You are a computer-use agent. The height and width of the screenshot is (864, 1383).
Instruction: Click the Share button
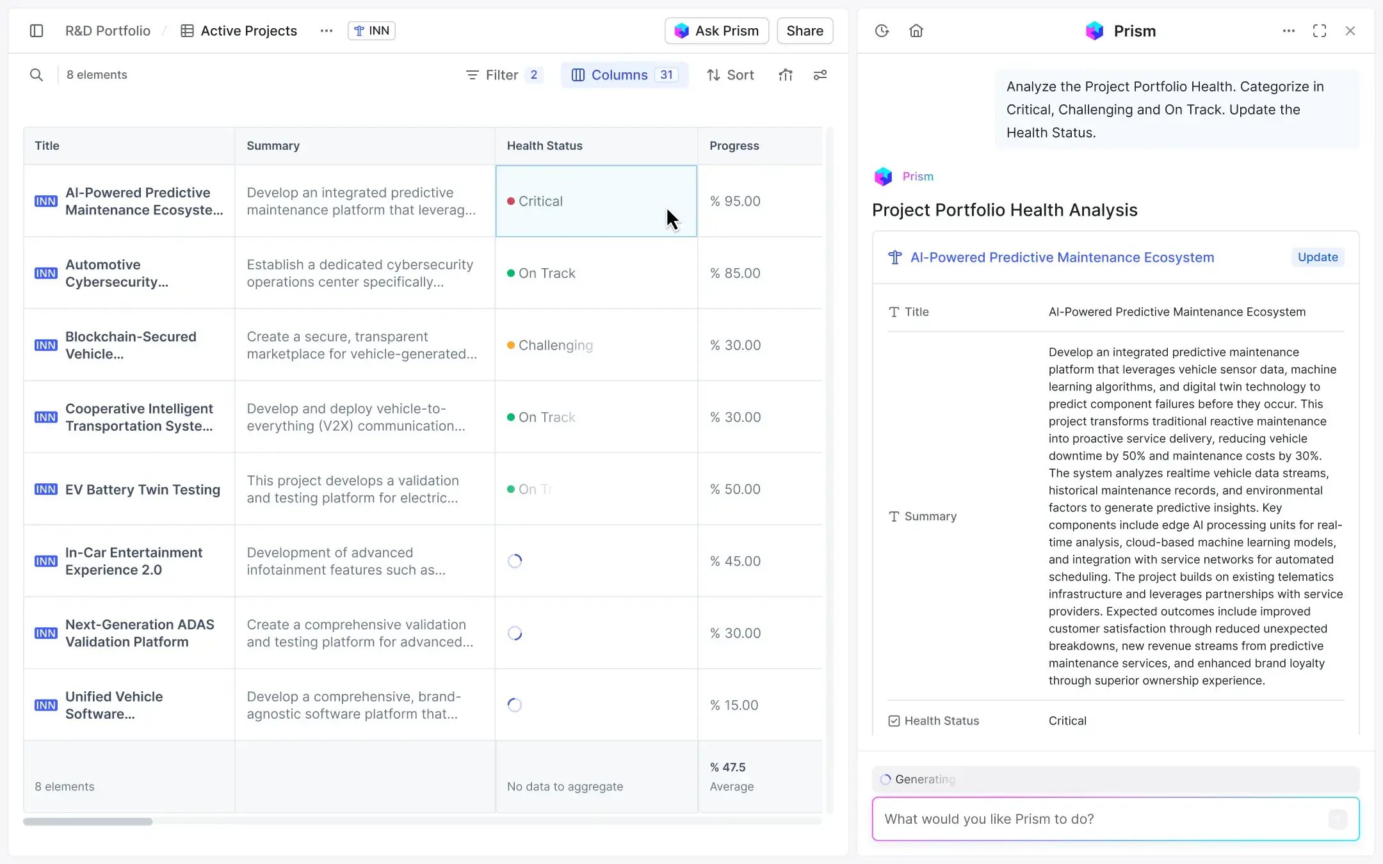[805, 31]
